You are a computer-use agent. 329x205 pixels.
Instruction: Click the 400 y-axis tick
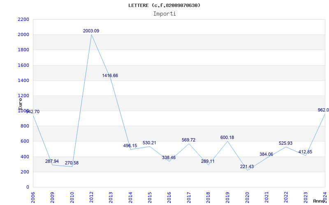[x=25, y=157]
